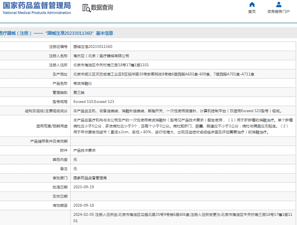Screen dimensions: 297x225
Task: Click the home (首页) house icon
Action: click(252, 4)
